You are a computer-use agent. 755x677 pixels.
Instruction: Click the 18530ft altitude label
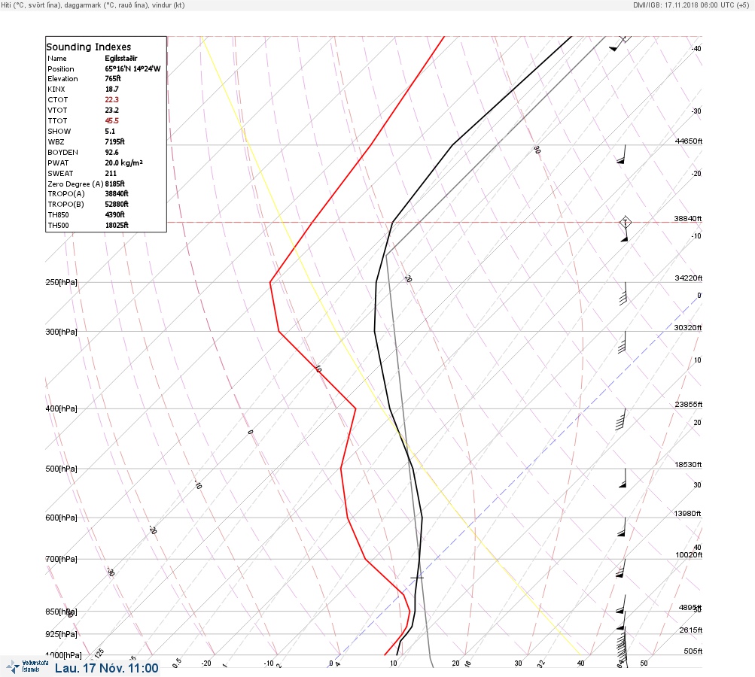[x=688, y=465]
